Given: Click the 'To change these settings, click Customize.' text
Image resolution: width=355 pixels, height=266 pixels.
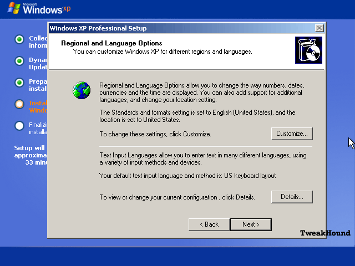Looking at the screenshot, I should [155, 134].
